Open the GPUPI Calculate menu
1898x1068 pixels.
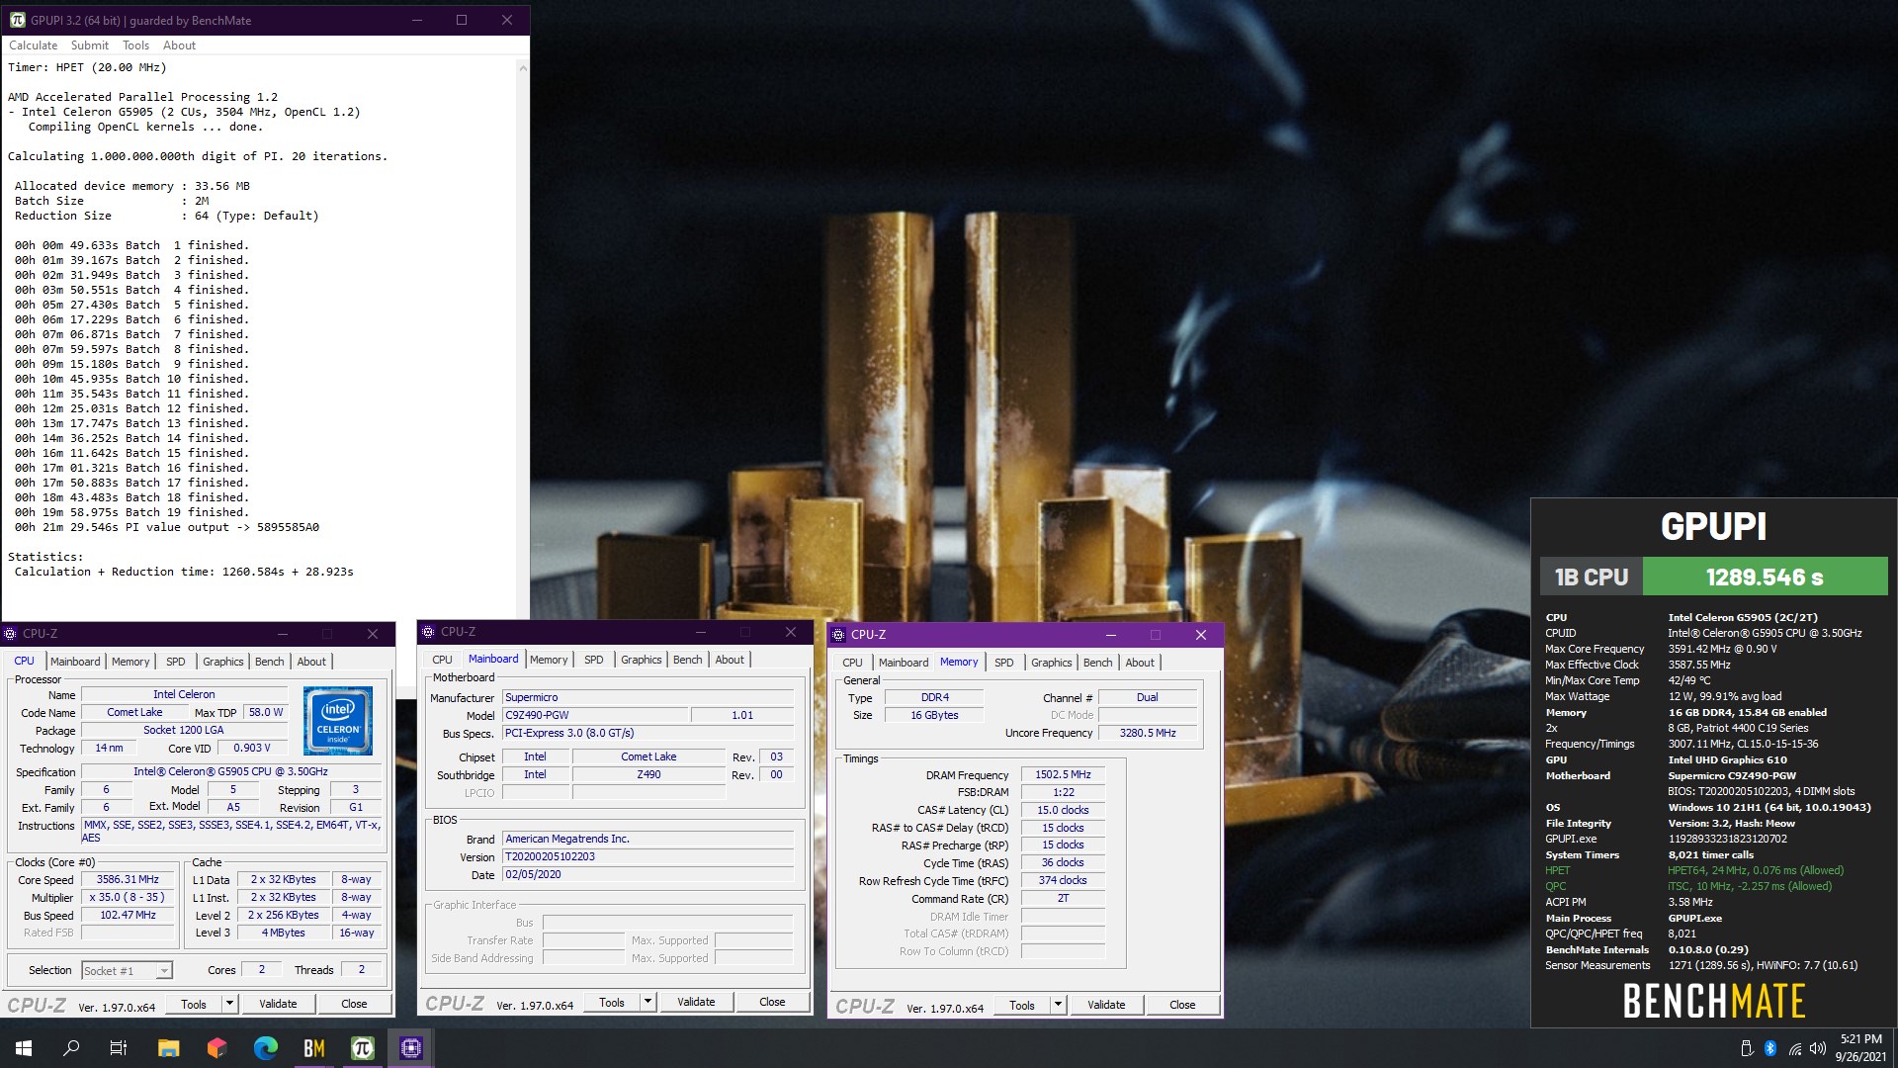pyautogui.click(x=33, y=45)
